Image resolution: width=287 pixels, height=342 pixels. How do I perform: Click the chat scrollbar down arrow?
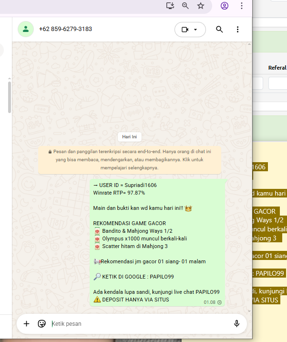(249, 311)
